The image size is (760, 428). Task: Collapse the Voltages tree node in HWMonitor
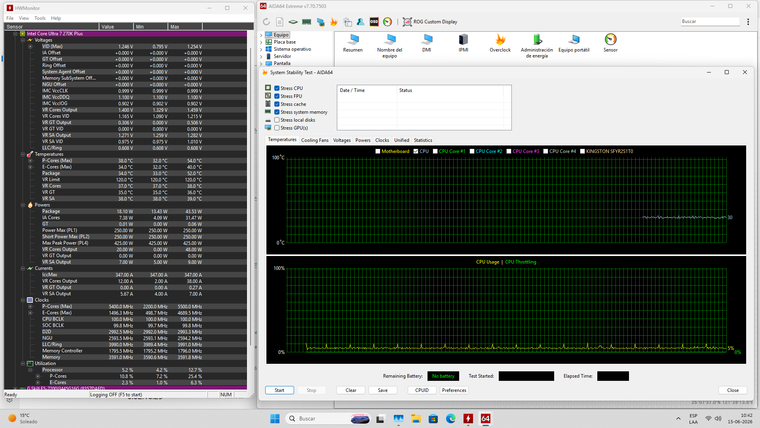click(23, 40)
